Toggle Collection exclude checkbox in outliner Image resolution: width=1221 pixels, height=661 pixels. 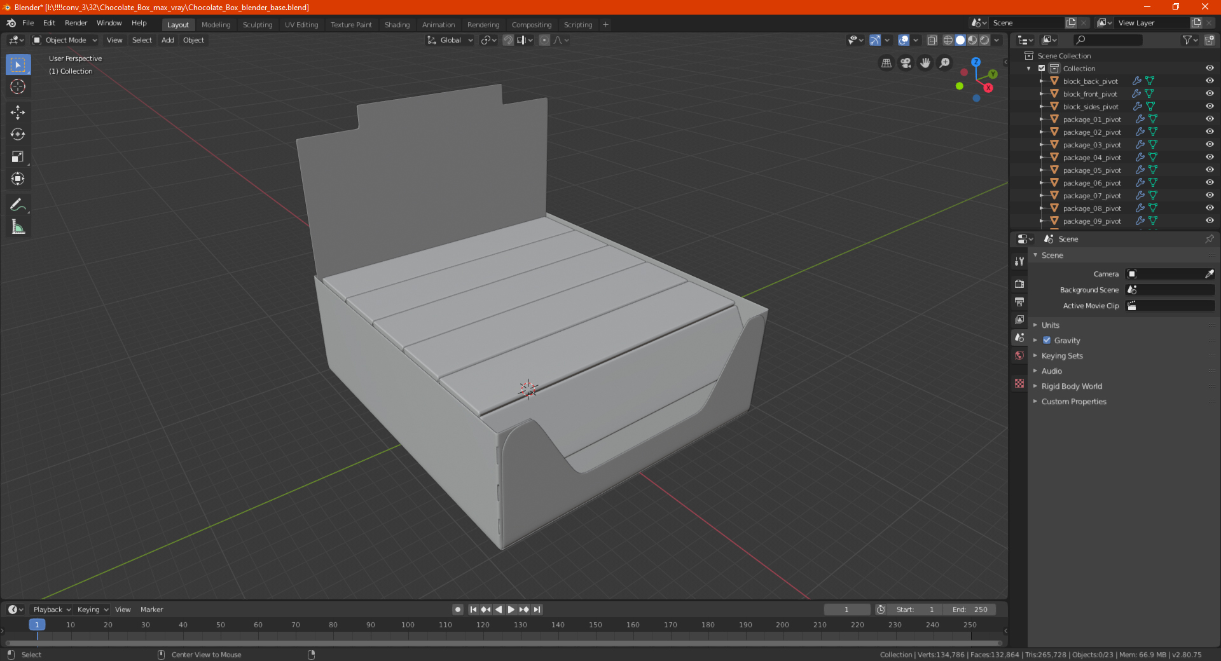click(x=1042, y=69)
